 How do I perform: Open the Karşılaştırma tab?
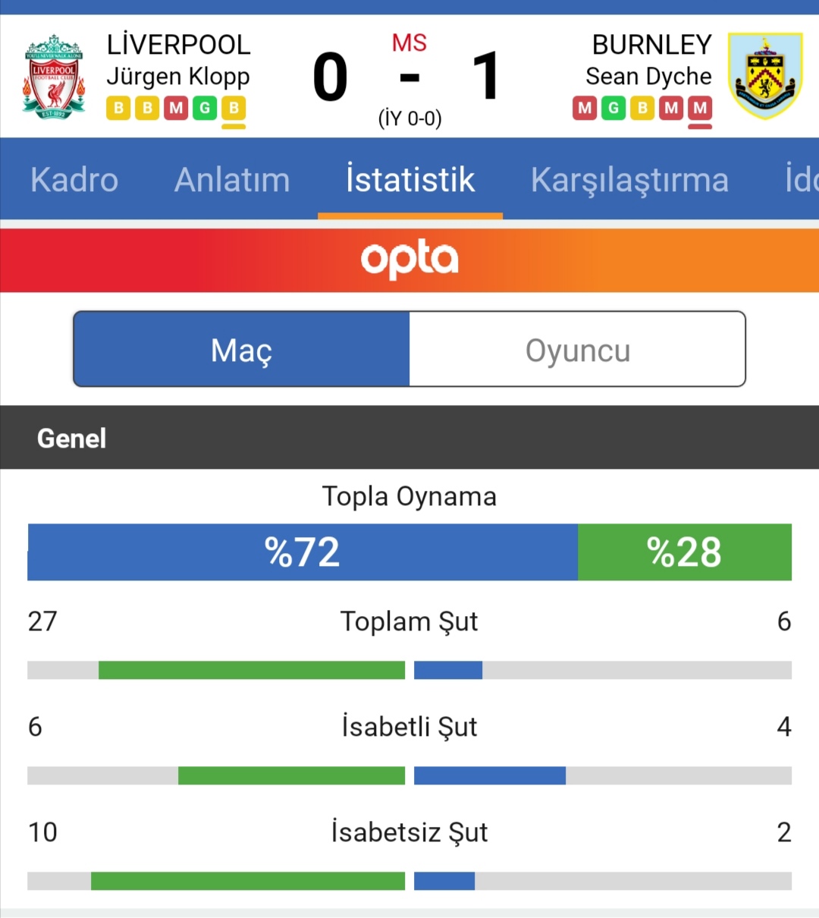click(629, 181)
